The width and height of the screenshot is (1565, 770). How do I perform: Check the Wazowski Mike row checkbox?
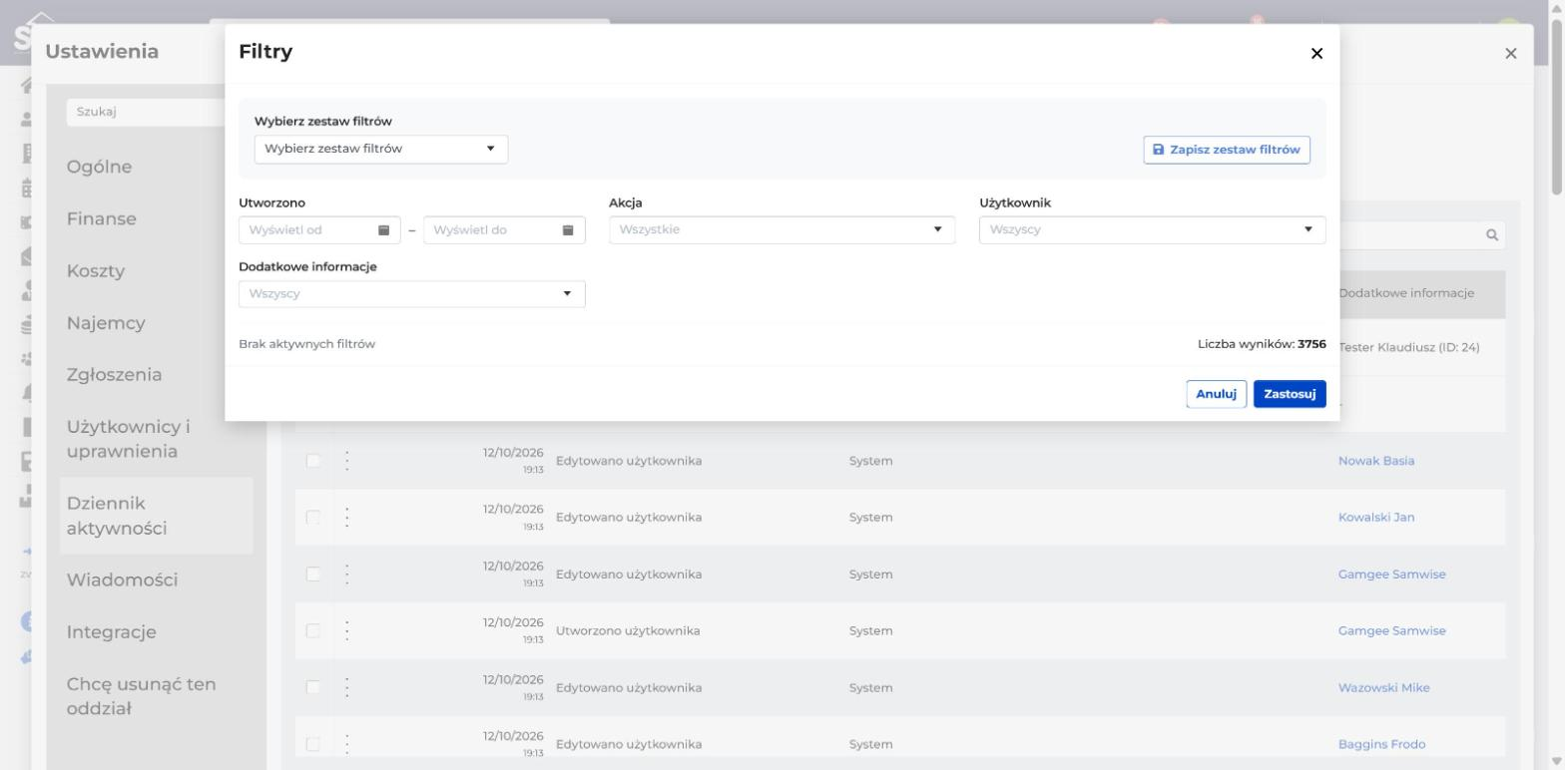pos(313,687)
